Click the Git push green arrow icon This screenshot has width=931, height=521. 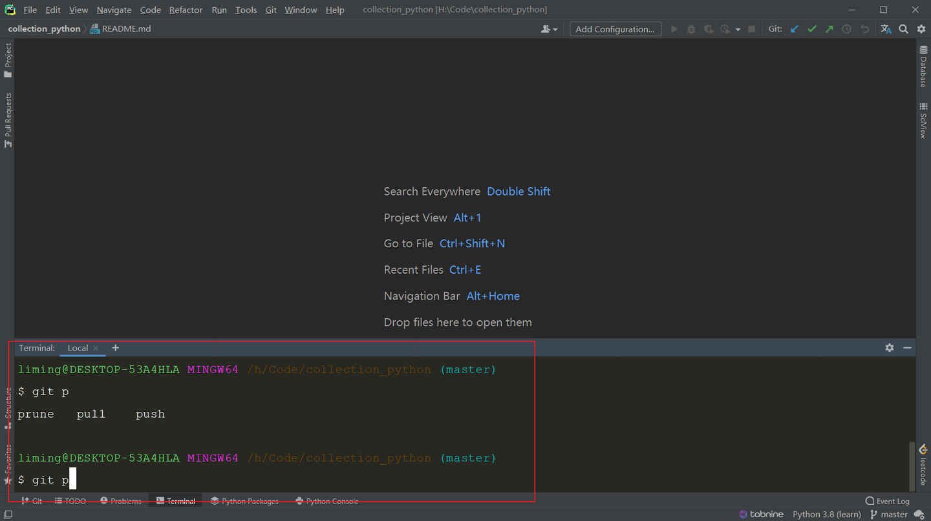pyautogui.click(x=829, y=29)
